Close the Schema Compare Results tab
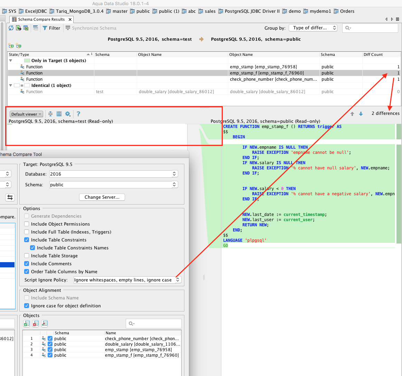Image resolution: width=402 pixels, height=376 pixels. [70, 19]
